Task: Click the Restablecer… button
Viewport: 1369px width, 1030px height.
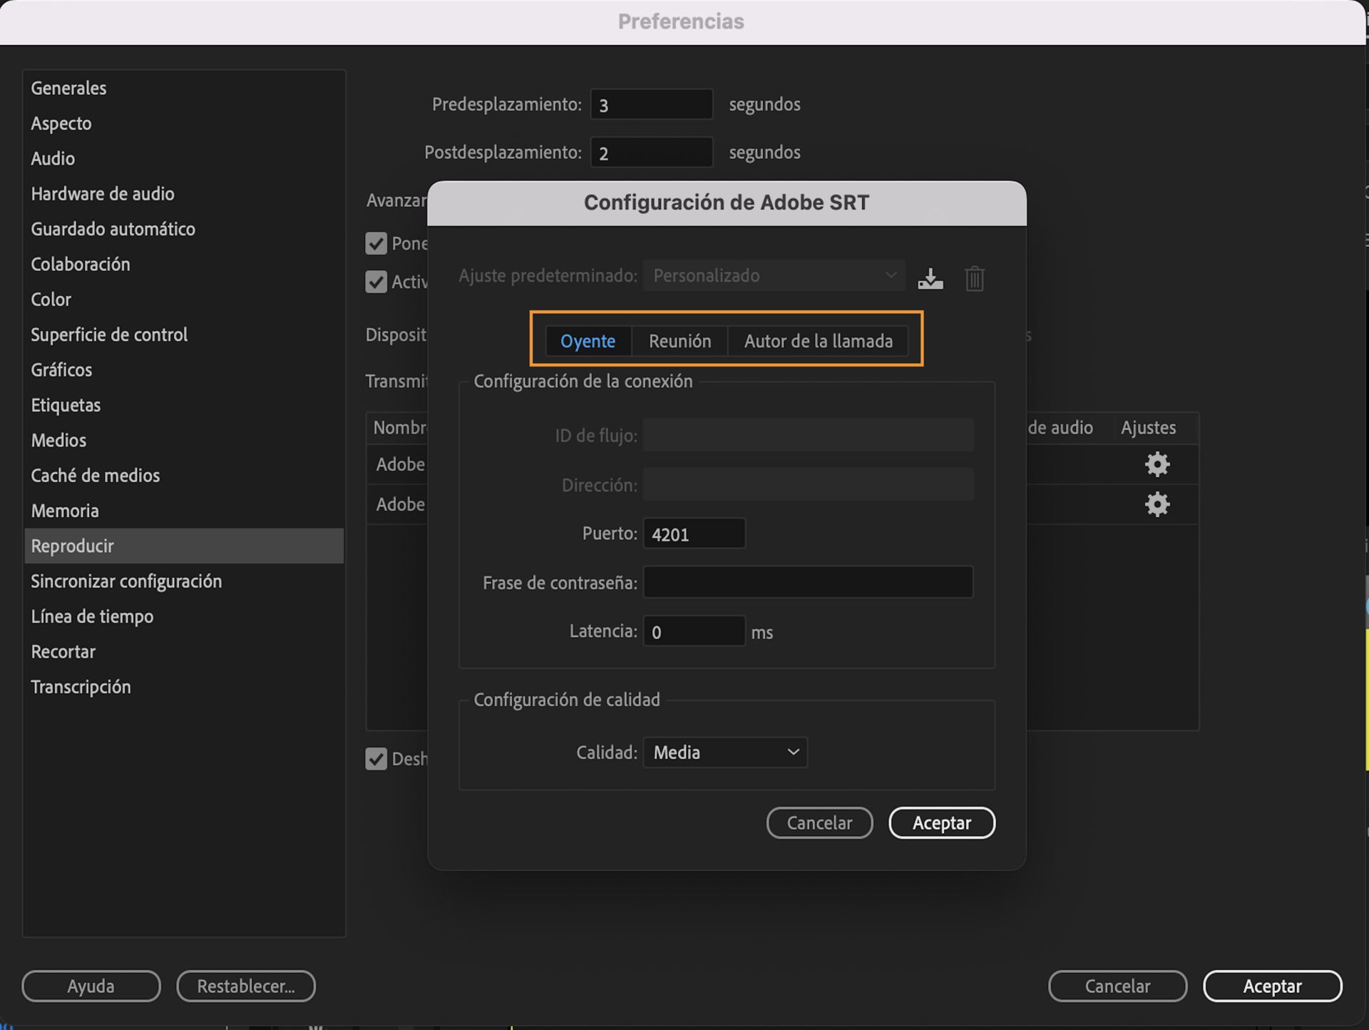Action: pos(245,986)
